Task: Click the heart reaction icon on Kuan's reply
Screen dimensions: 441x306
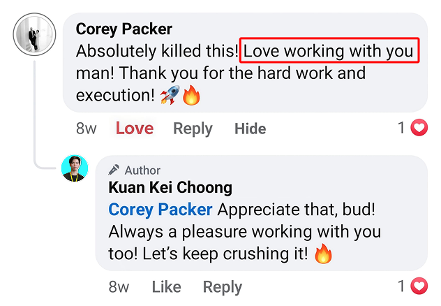Action: 419,286
